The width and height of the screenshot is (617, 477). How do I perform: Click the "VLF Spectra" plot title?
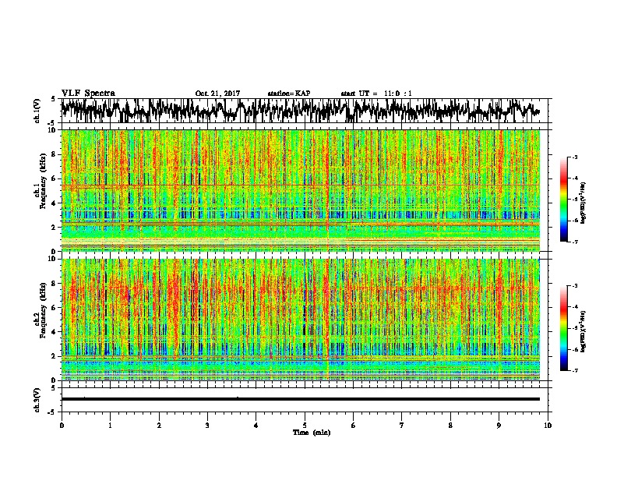(88, 94)
